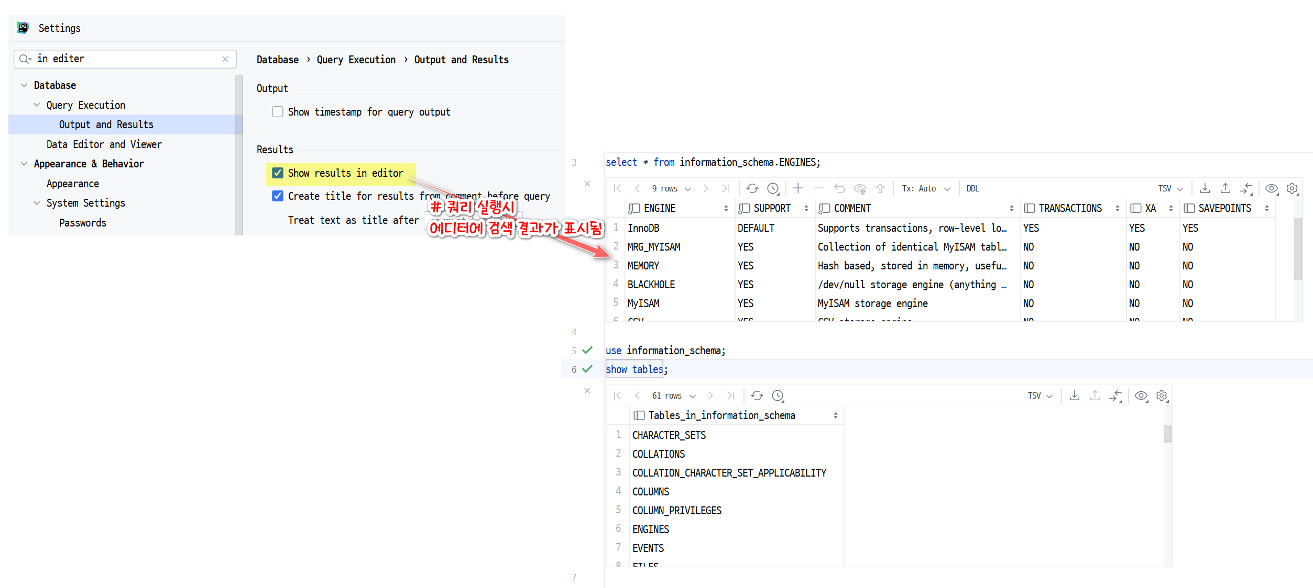Enable Show timestamp for query output

278,112
